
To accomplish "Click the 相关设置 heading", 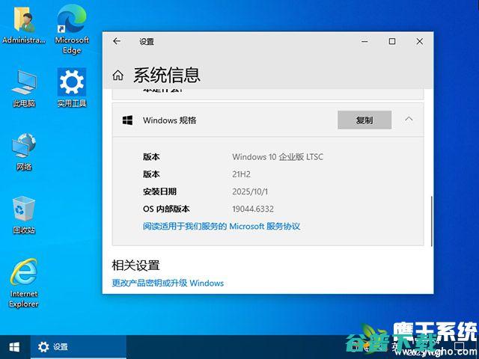I will pyautogui.click(x=135, y=266).
